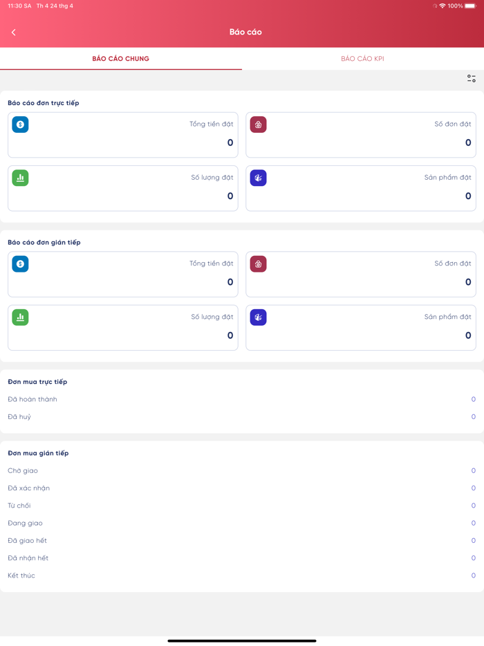
Task: Open Tổng tiền đặt card under đơn trực tiếp
Action: (x=123, y=135)
